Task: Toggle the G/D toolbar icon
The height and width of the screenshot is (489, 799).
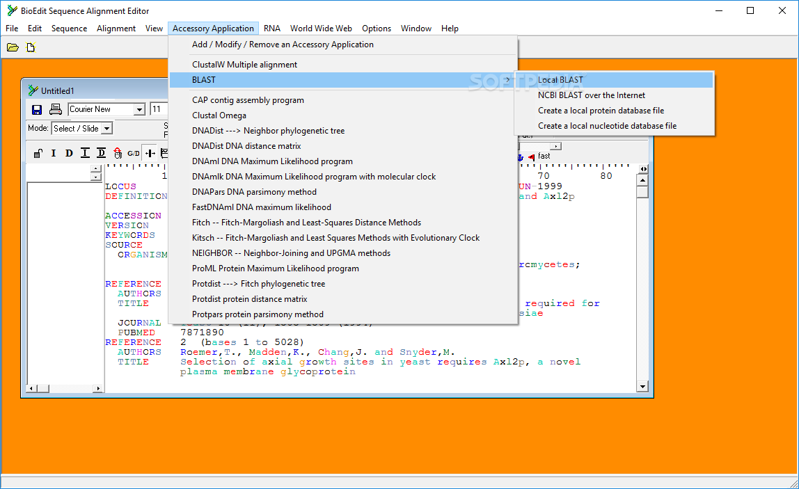Action: [x=134, y=153]
